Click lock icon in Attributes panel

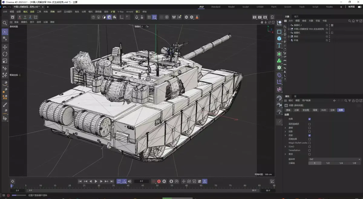[x=353, y=101]
